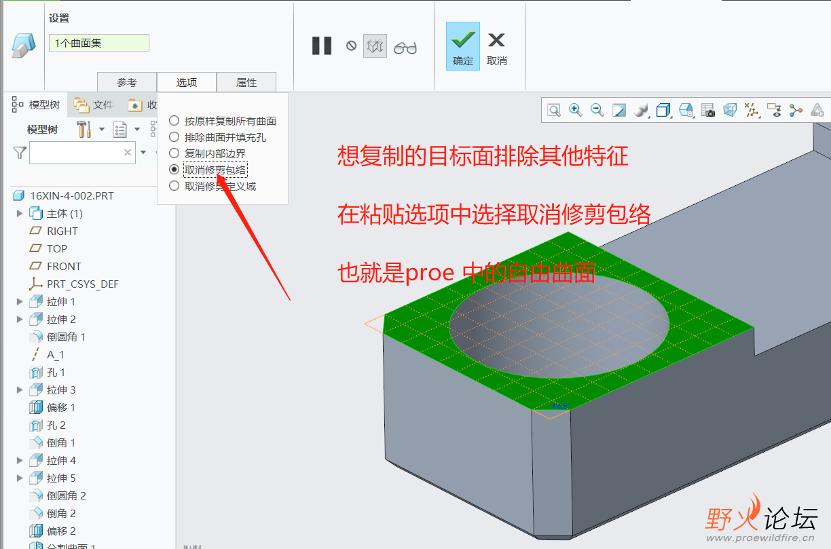This screenshot has height=549, width=831.
Task: Click the tree columns list icon
Action: pos(120,129)
